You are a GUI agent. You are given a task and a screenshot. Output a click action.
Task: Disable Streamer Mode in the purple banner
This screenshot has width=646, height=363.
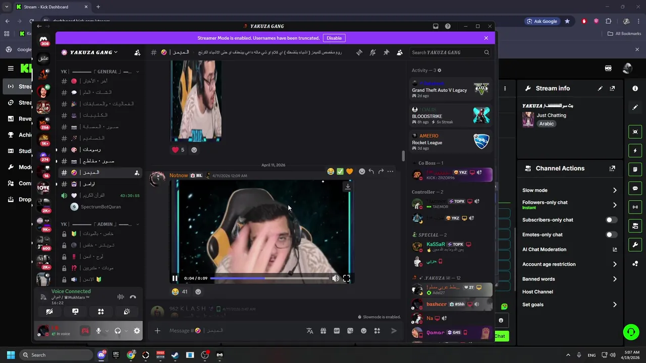[x=334, y=38]
